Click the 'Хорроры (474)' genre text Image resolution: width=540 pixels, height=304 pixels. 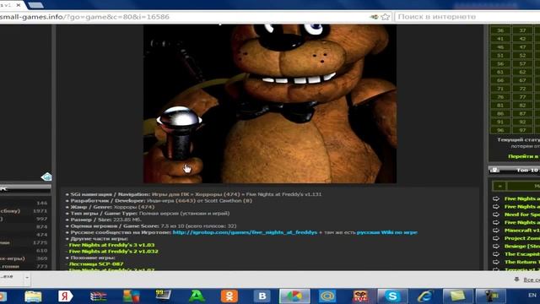click(x=134, y=207)
